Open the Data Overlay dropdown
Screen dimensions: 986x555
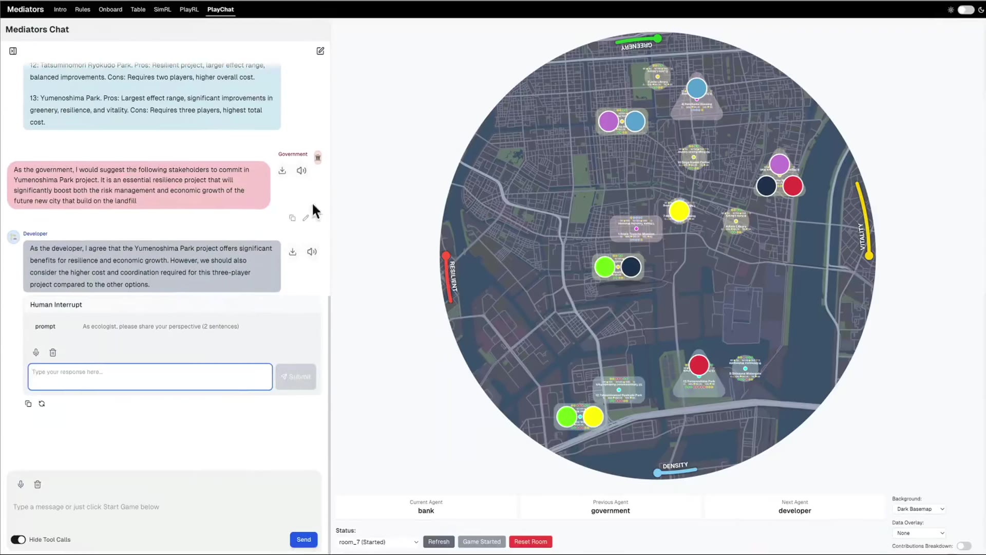coord(920,533)
